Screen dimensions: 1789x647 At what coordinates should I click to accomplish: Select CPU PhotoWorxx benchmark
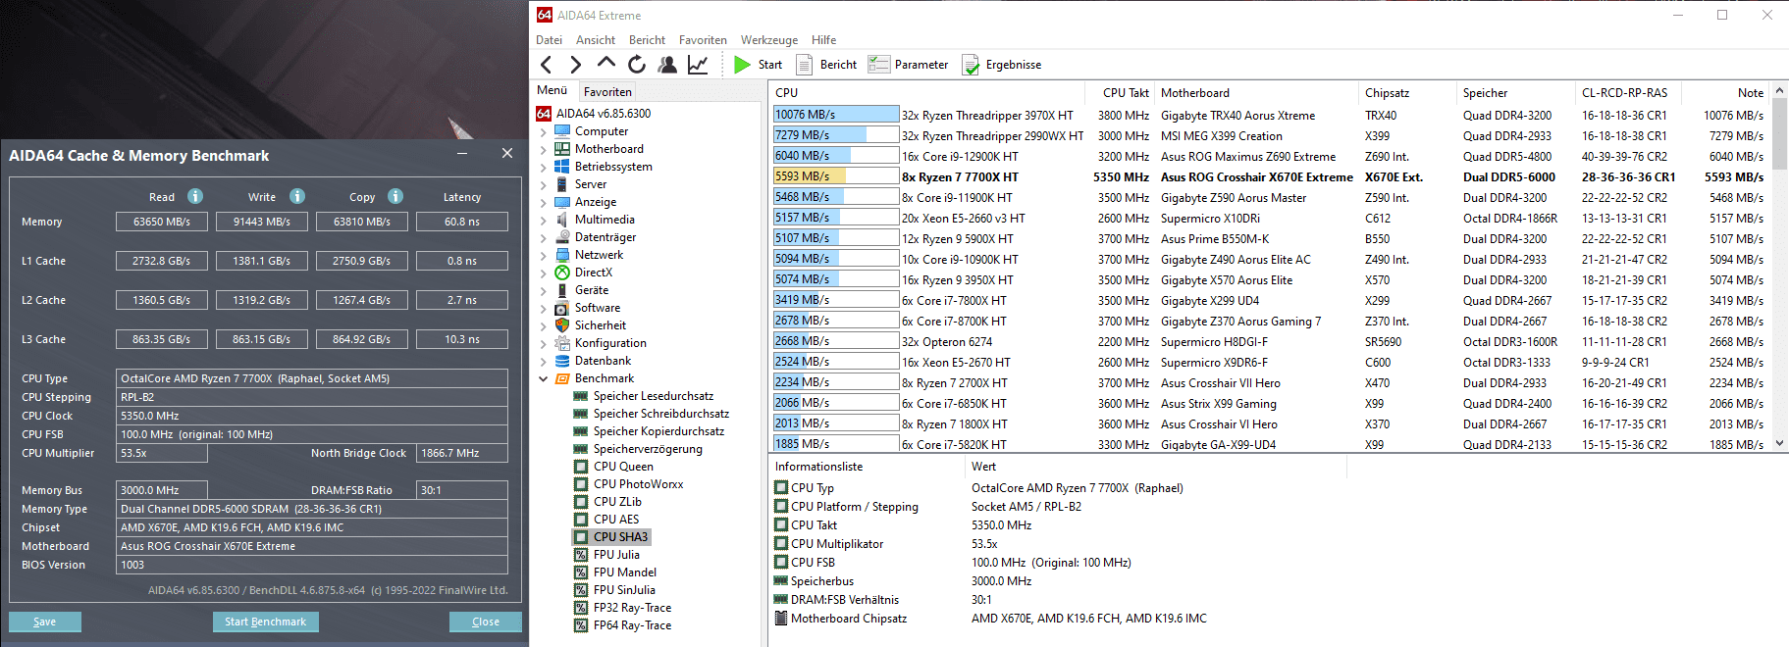coord(638,484)
